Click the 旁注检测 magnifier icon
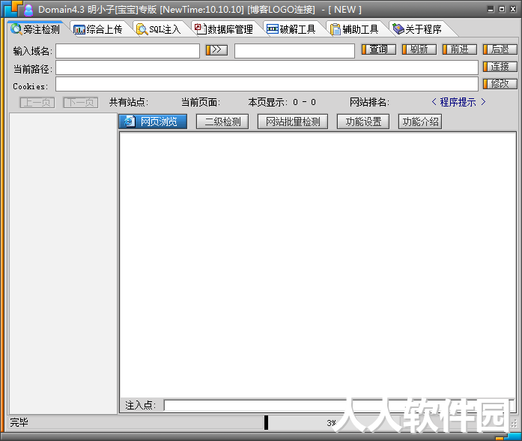 pyautogui.click(x=16, y=29)
